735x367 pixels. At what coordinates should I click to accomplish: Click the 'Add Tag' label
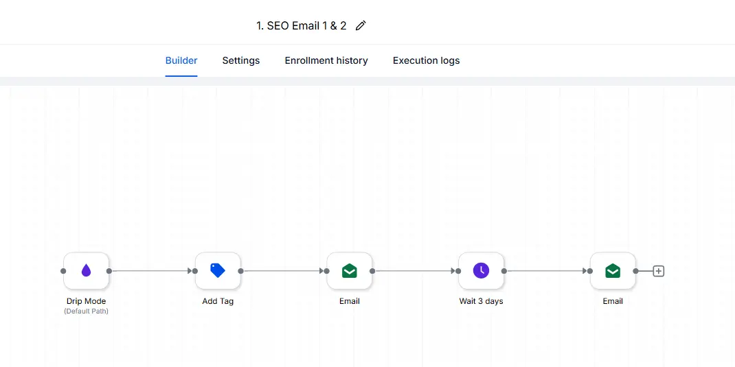(x=218, y=301)
